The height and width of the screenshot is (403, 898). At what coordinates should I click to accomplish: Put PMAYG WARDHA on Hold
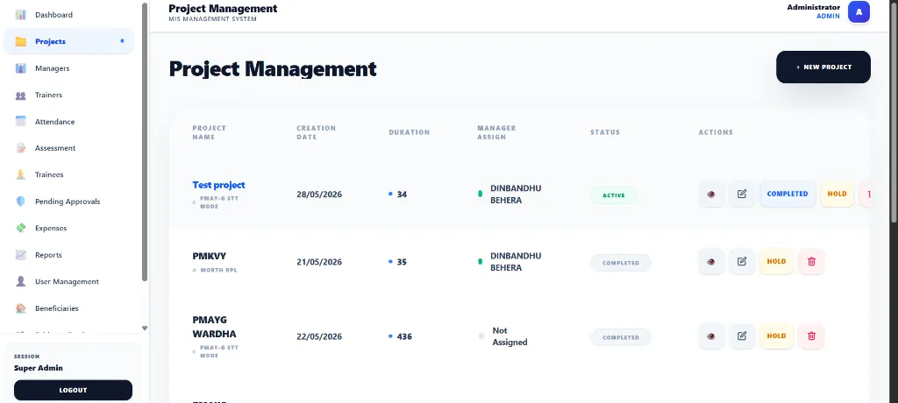(777, 336)
